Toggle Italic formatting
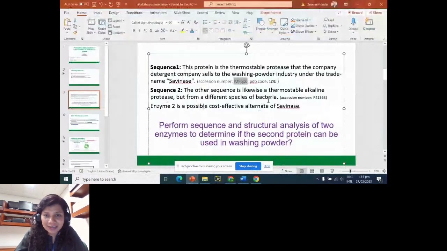 click(x=139, y=31)
